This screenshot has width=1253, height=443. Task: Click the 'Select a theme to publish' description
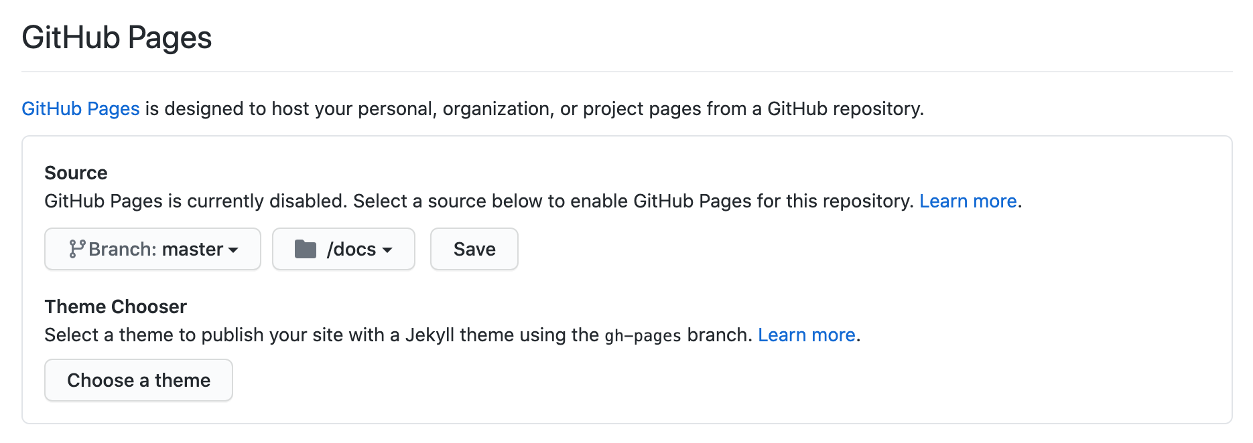coord(322,335)
